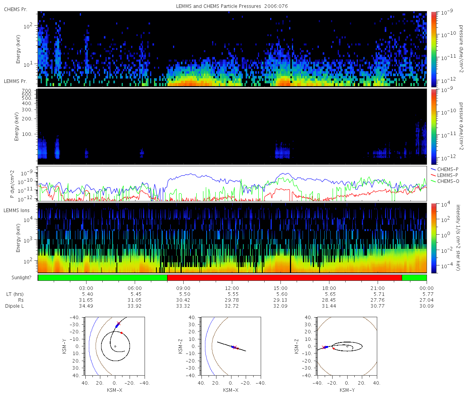Click the LEMMS pressure color bar

433,126
